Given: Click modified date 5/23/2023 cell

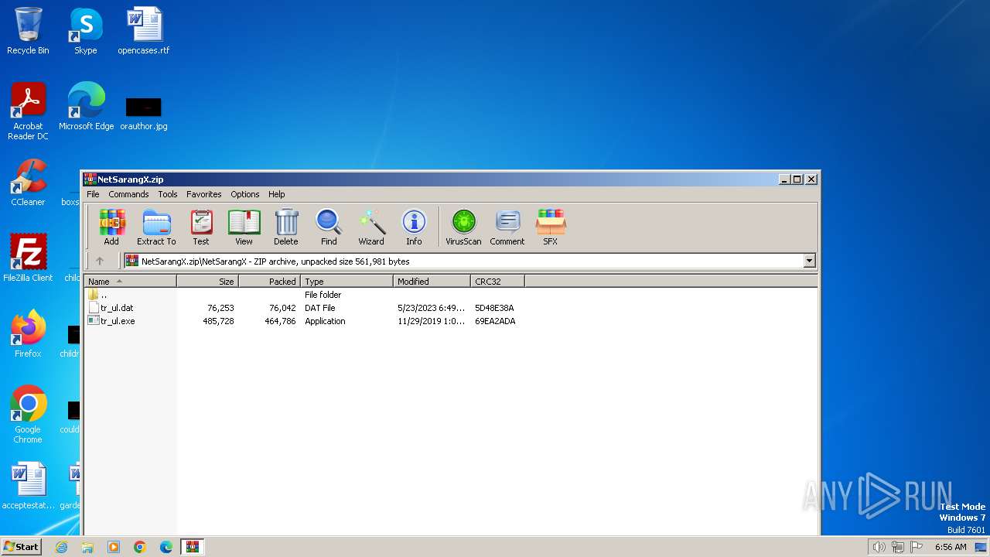Looking at the screenshot, I should (431, 308).
